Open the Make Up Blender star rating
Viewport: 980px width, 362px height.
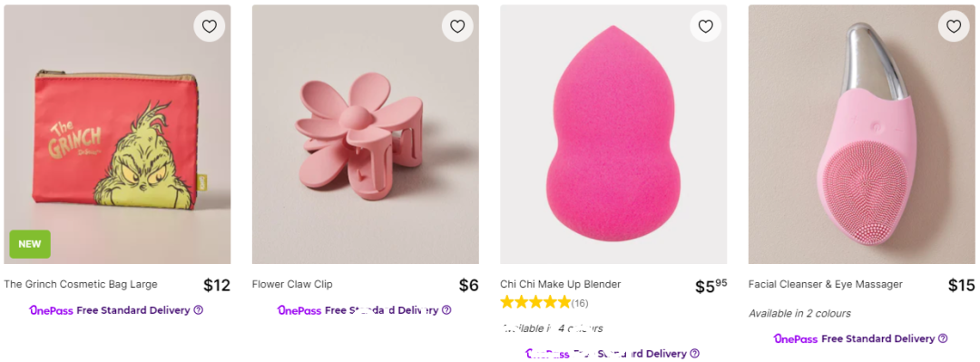[x=535, y=303]
